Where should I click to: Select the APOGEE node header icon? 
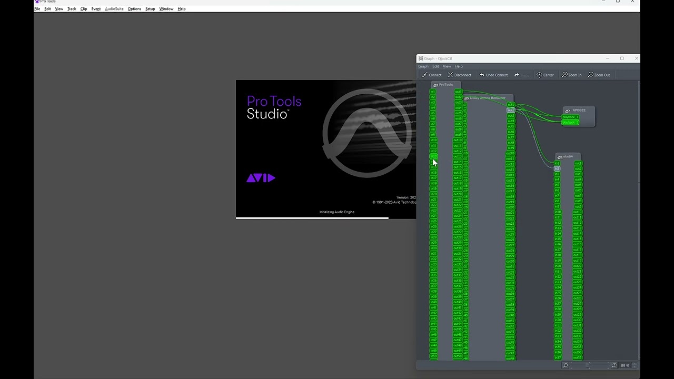(568, 111)
